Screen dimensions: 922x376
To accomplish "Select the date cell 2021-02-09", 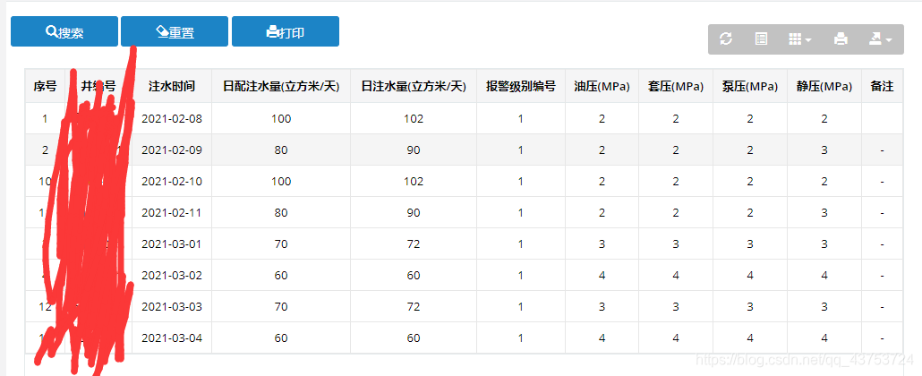I will (172, 150).
